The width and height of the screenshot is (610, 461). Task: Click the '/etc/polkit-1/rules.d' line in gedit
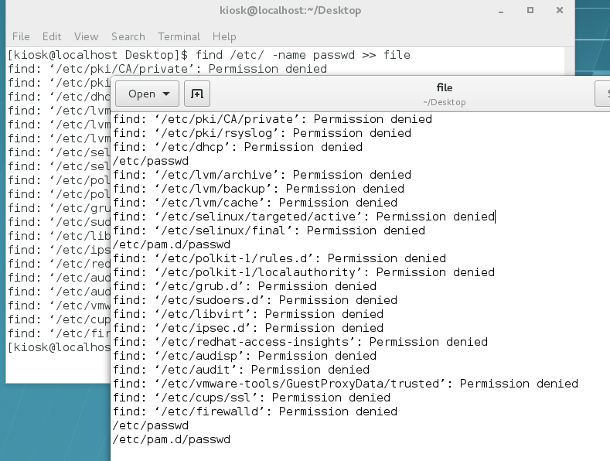pyautogui.click(x=279, y=258)
